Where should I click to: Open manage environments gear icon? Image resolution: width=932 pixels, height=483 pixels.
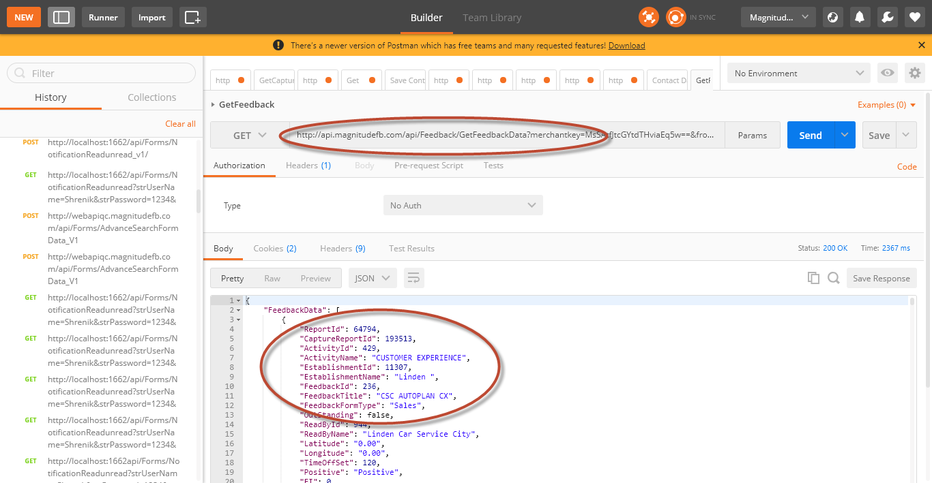(914, 73)
